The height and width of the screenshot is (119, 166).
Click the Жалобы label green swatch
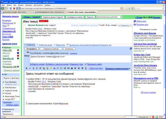pyautogui.click(x=18, y=59)
